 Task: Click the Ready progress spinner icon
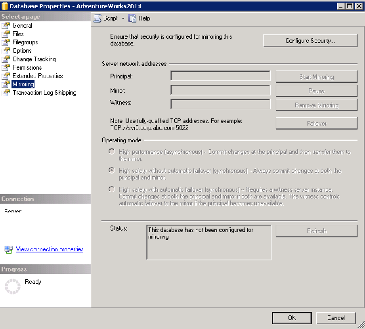(x=13, y=286)
